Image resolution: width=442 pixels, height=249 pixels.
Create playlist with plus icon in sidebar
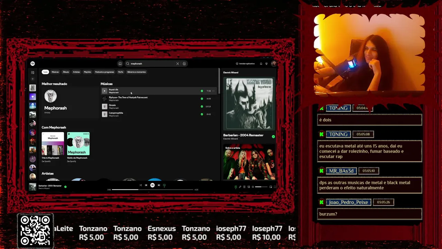tap(32, 79)
